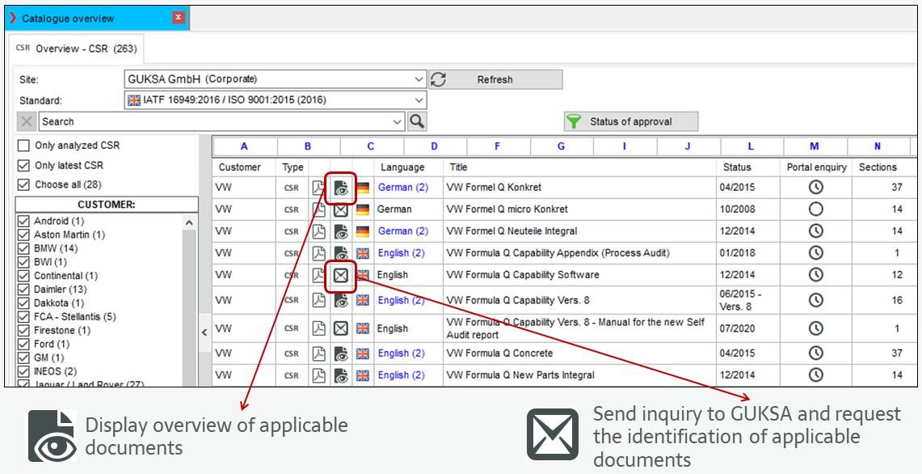Toggle the Choose all (28) checkbox
This screenshot has height=474, width=922.
[23, 185]
